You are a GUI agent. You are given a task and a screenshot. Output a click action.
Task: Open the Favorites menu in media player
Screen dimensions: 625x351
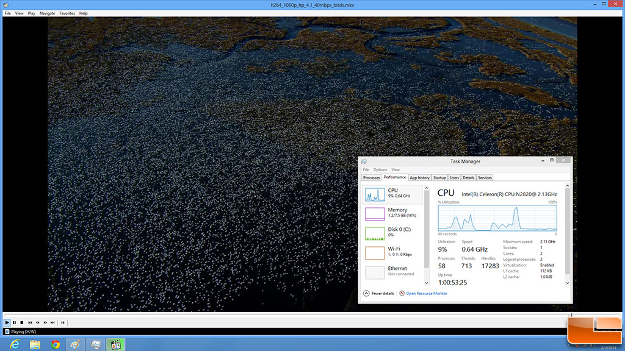click(x=67, y=13)
